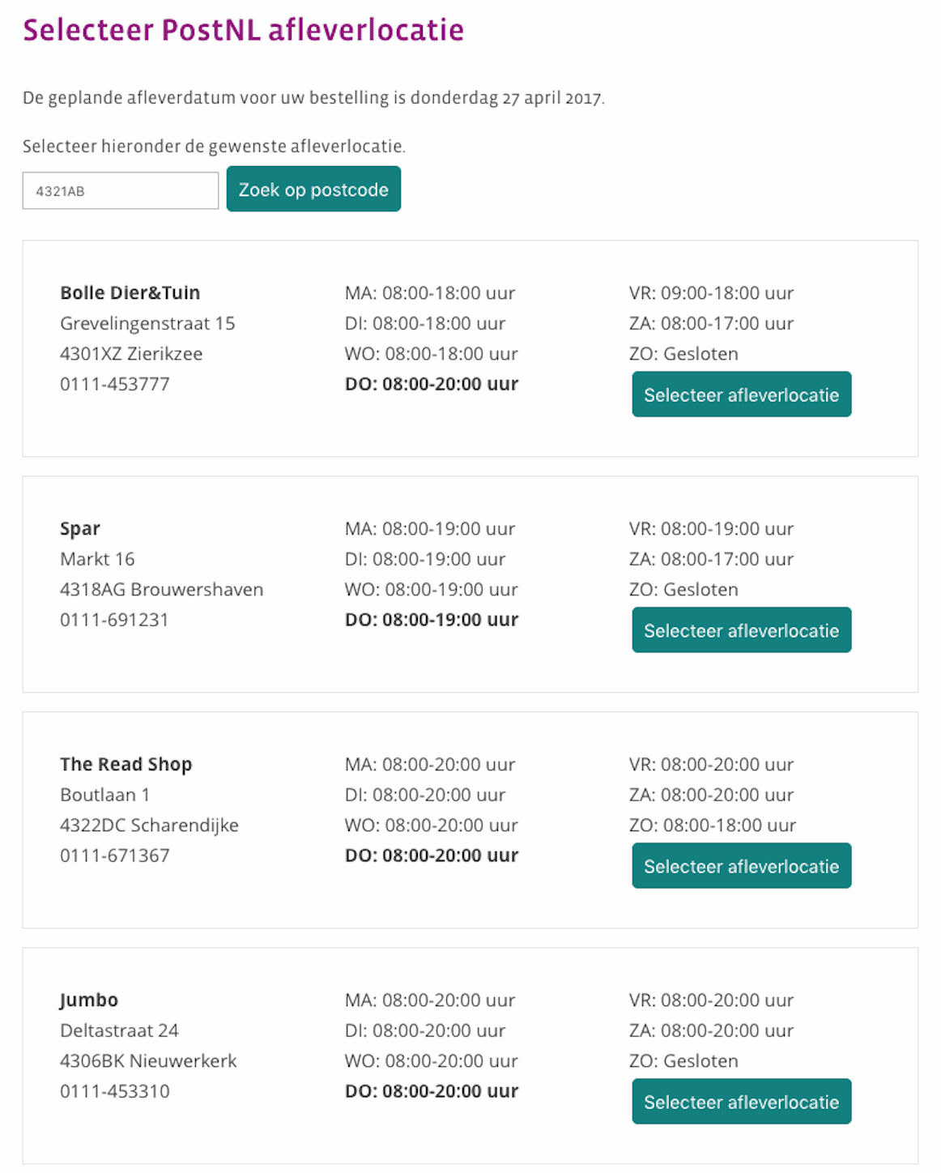Select afleverlocatie for Spar Brouwershaven
Viewport: 941px width, 1173px height.
(x=741, y=630)
